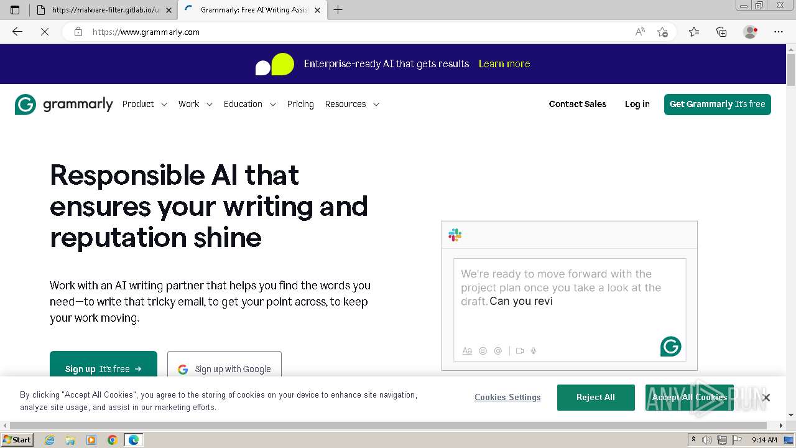The image size is (796, 448).
Task: Click microphone icon in demo
Action: click(534, 351)
